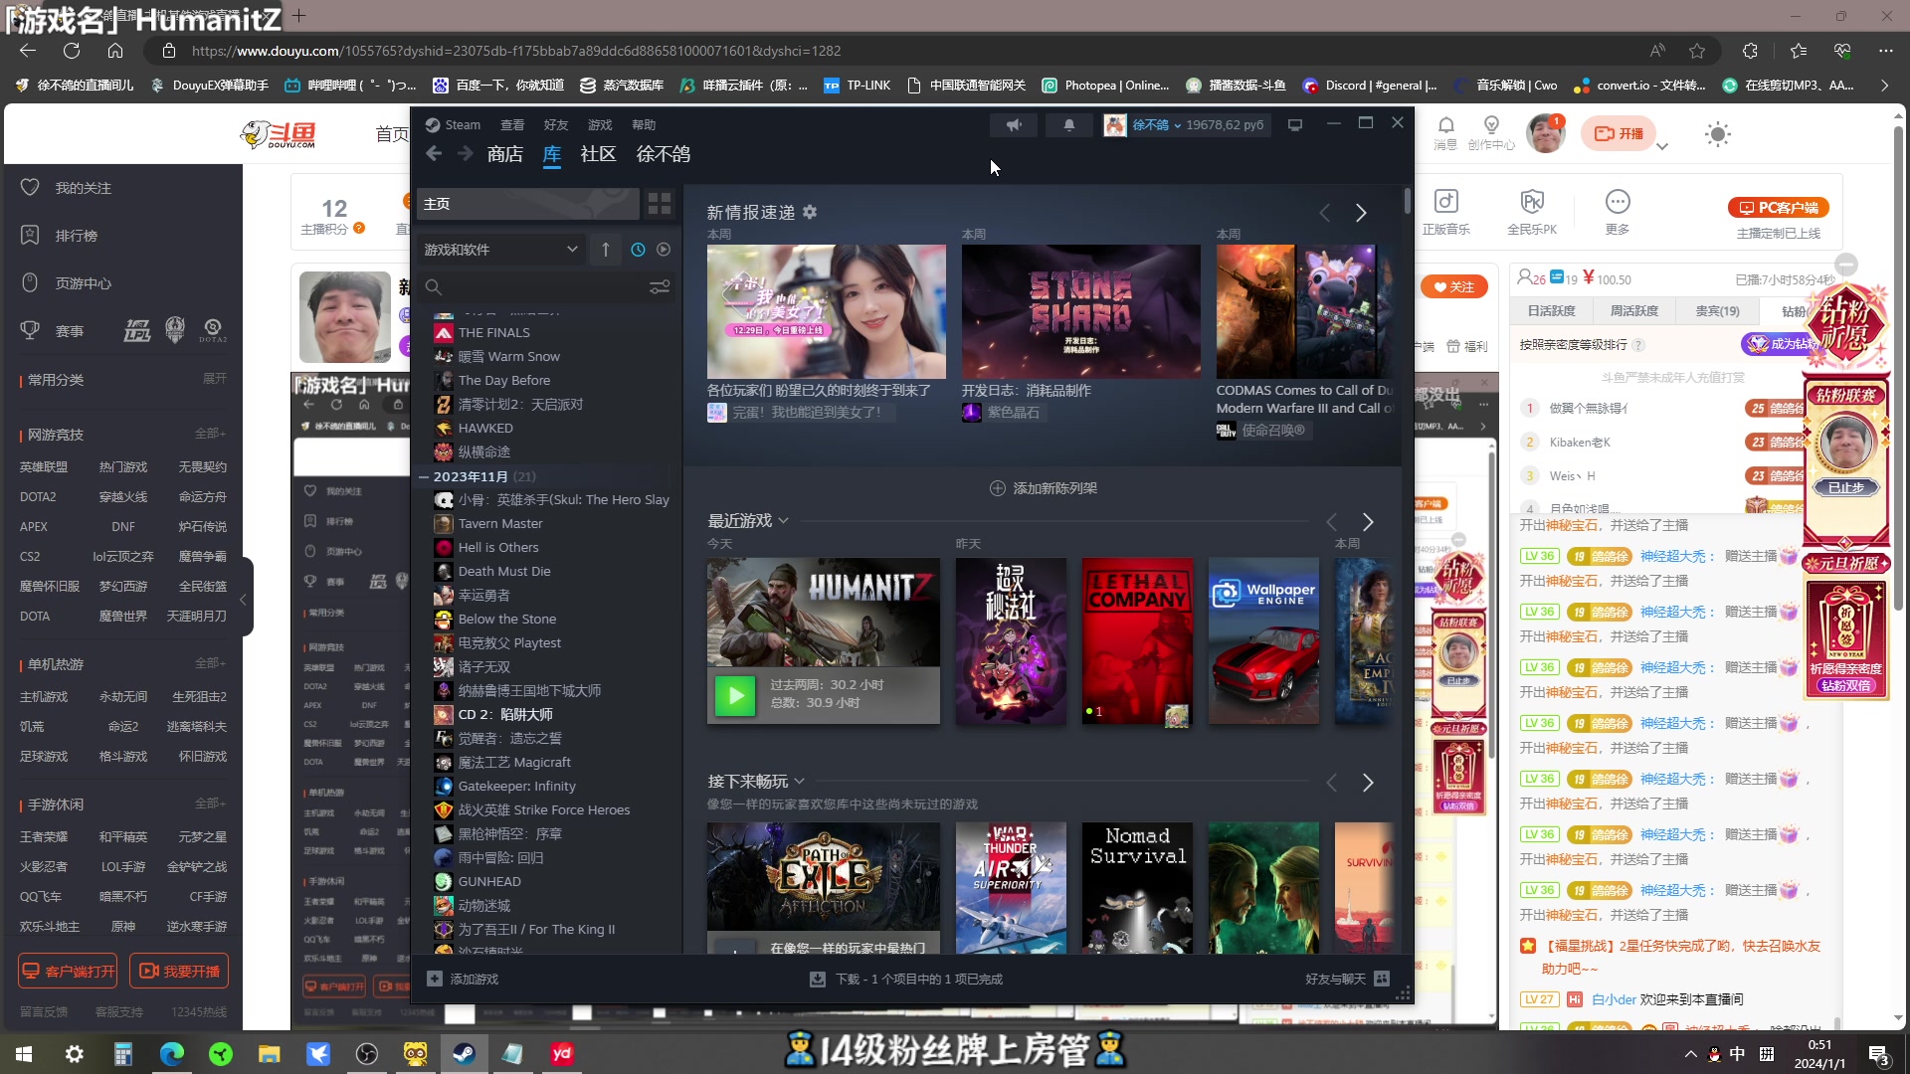Viewport: 1910px width, 1074px height.
Task: Show next news items arrow
Action: (1361, 213)
